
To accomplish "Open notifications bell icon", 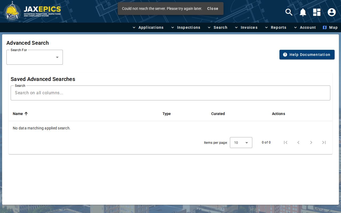I will [x=303, y=12].
